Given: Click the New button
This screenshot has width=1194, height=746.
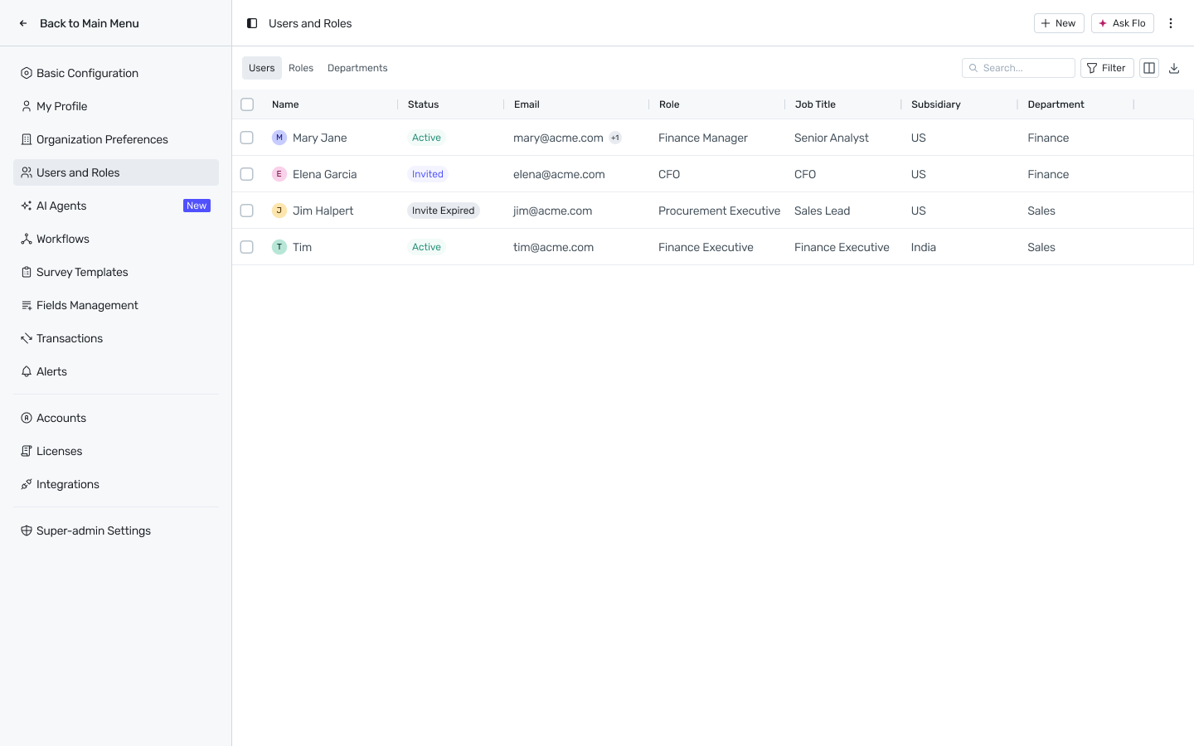Looking at the screenshot, I should click(1059, 23).
